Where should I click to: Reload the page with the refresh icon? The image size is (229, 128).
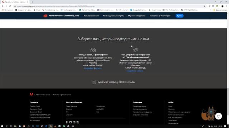tap(10, 6)
